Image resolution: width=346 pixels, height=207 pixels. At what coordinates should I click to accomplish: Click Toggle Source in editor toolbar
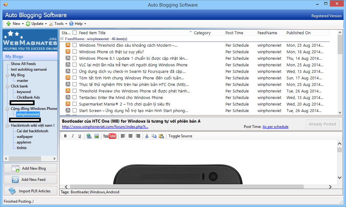coord(180,136)
